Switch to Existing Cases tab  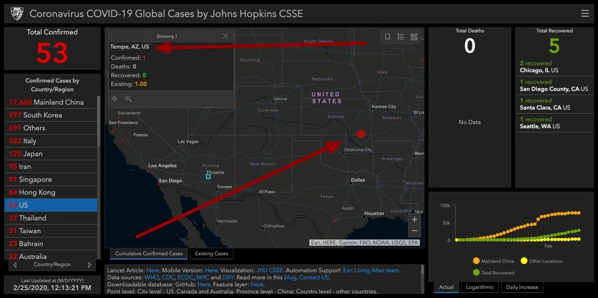pyautogui.click(x=211, y=254)
